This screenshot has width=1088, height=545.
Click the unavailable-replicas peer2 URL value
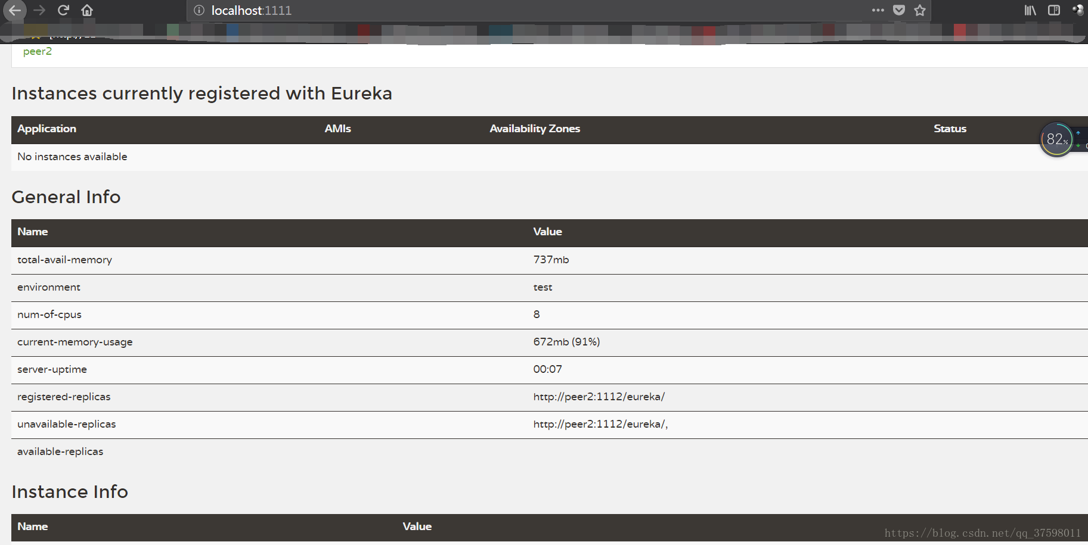[x=600, y=424]
